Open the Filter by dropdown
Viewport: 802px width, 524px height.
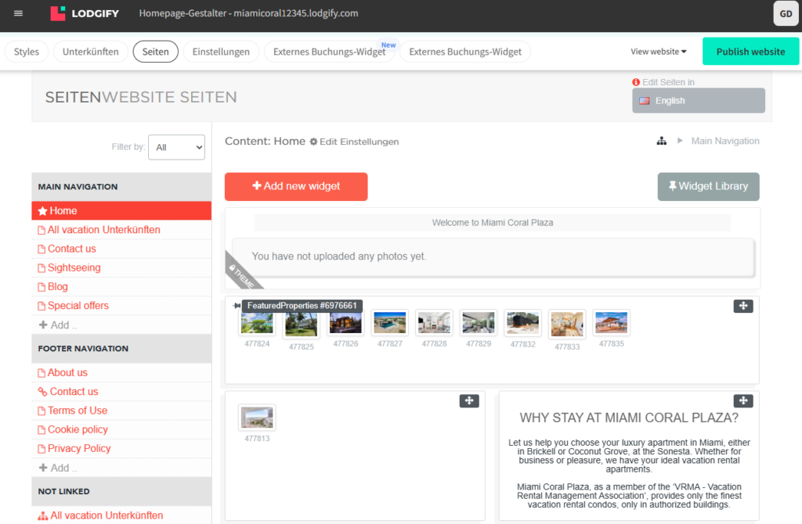[176, 147]
